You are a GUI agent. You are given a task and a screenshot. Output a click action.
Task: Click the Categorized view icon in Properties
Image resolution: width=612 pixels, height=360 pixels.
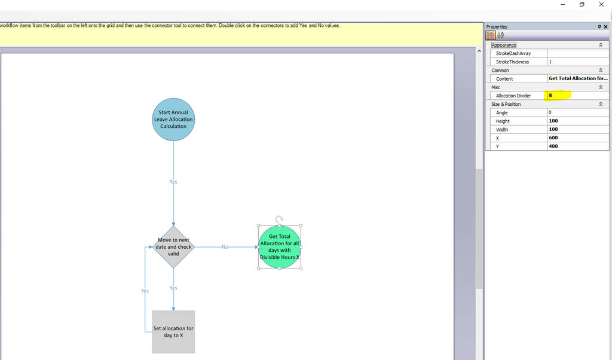coord(491,35)
